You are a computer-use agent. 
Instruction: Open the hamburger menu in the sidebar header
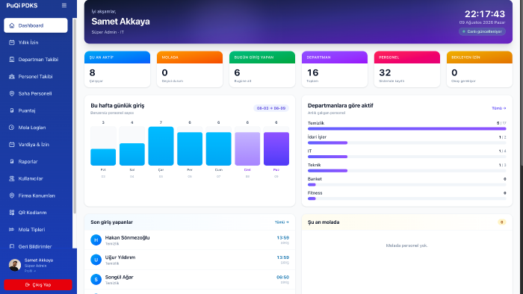64,5
